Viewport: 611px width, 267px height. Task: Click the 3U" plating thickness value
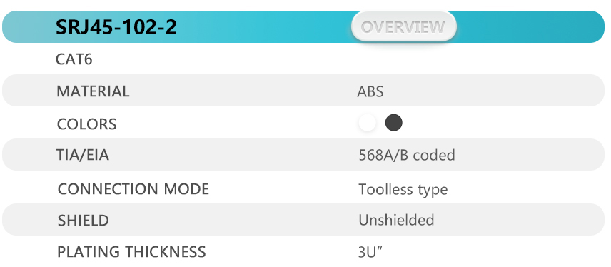pyautogui.click(x=370, y=252)
